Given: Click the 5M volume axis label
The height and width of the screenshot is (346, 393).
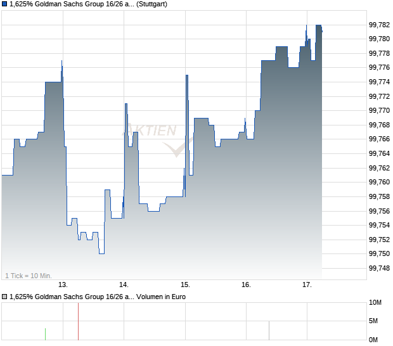Looking at the screenshot, I should 373,321.
